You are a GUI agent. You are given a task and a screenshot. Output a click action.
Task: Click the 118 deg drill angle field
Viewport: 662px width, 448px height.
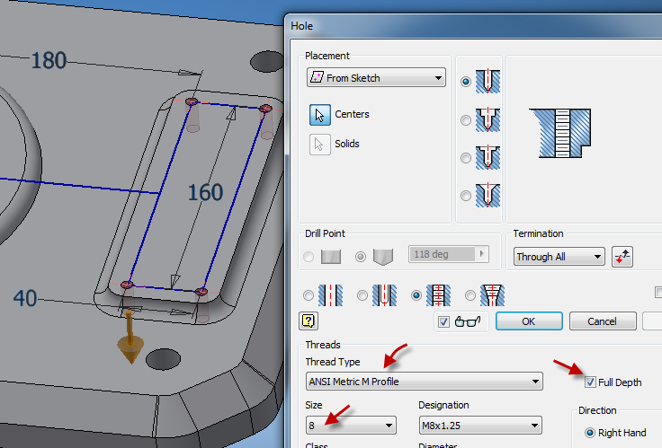(x=442, y=254)
